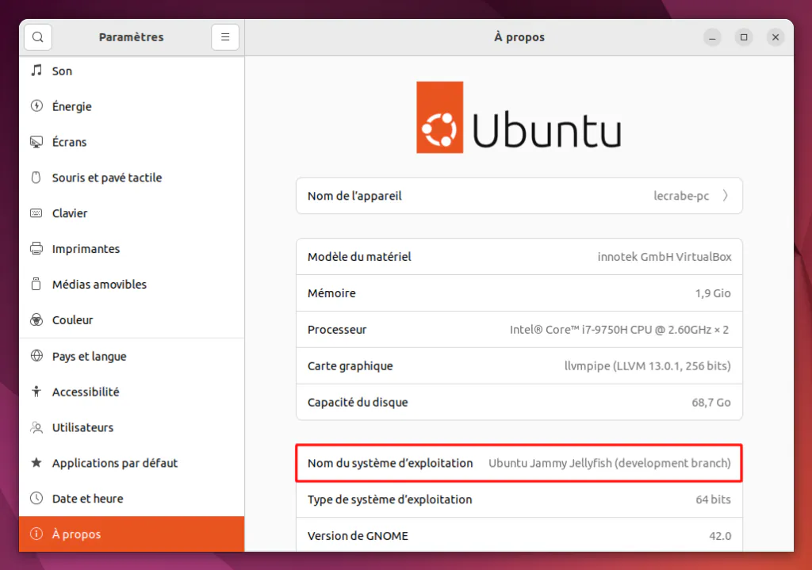Image resolution: width=812 pixels, height=570 pixels.
Task: Click the star icon for Applications par défaut
Action: tap(36, 462)
